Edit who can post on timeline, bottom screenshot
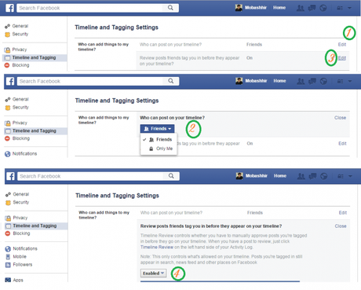This screenshot has height=290, width=361. tap(343, 212)
